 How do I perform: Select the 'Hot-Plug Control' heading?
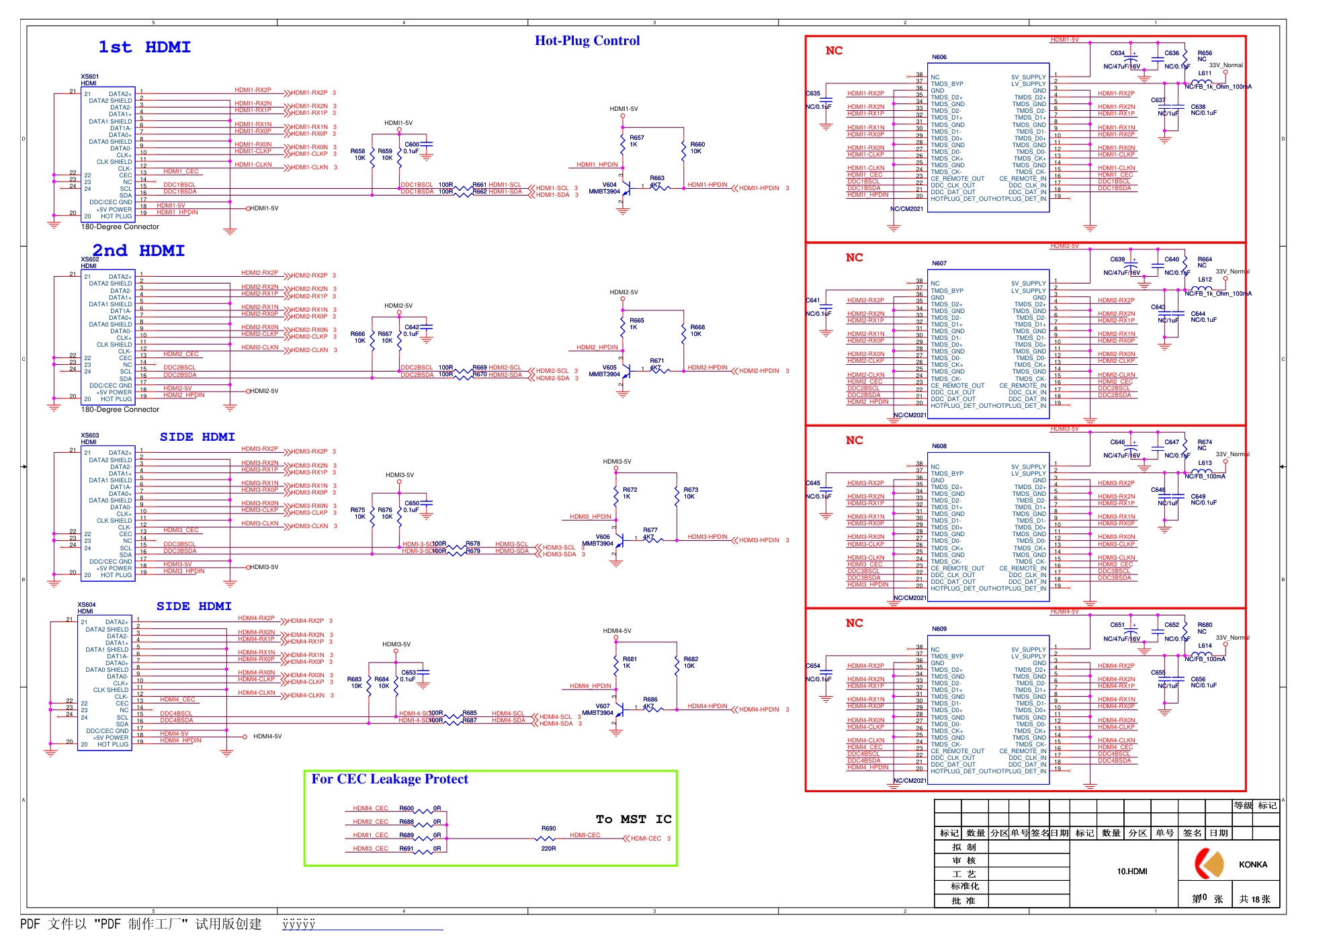(587, 40)
